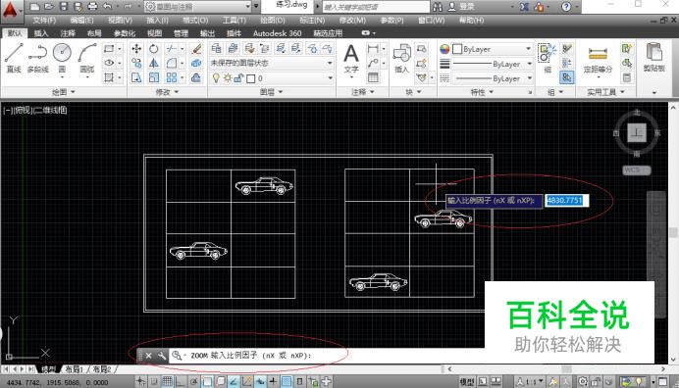
Task: Select the Line (直线) drawing tool
Action: pos(14,57)
